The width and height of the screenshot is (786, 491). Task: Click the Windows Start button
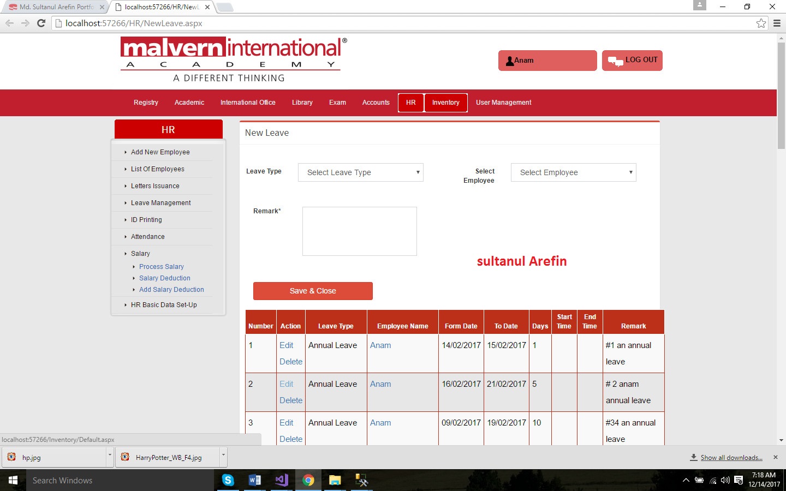pyautogui.click(x=13, y=480)
